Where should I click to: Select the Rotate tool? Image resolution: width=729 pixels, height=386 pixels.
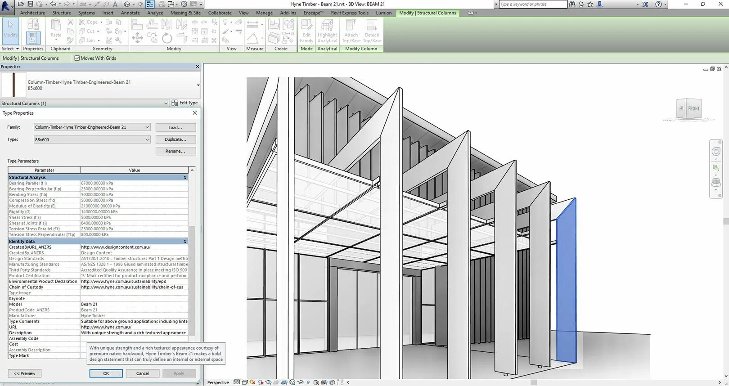click(x=167, y=38)
